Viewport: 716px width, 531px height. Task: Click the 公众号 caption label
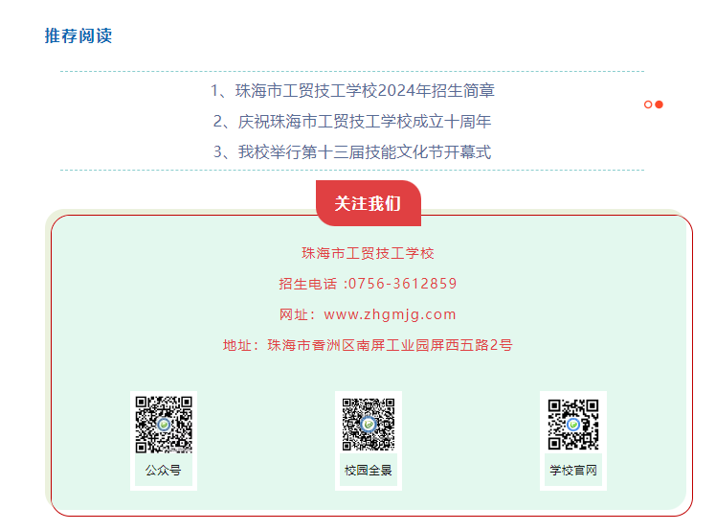coord(164,471)
